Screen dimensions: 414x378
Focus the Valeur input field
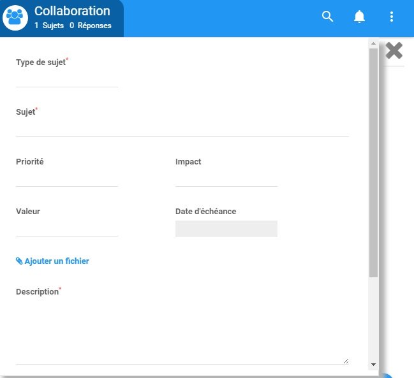[x=67, y=228]
